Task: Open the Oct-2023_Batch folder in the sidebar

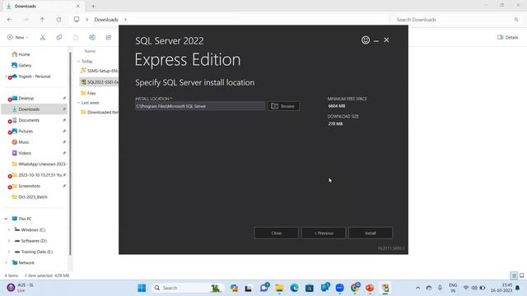Action: pyautogui.click(x=33, y=197)
